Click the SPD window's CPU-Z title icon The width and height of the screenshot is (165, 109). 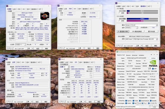59,59
